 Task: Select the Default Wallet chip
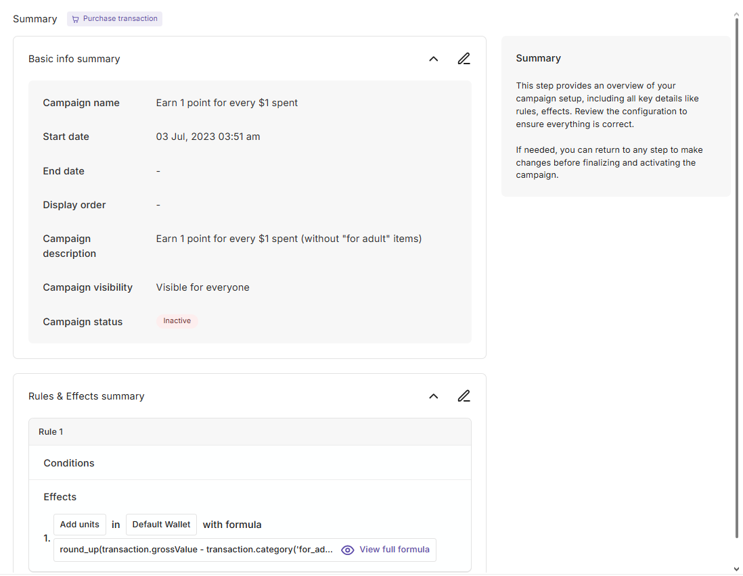[161, 525]
